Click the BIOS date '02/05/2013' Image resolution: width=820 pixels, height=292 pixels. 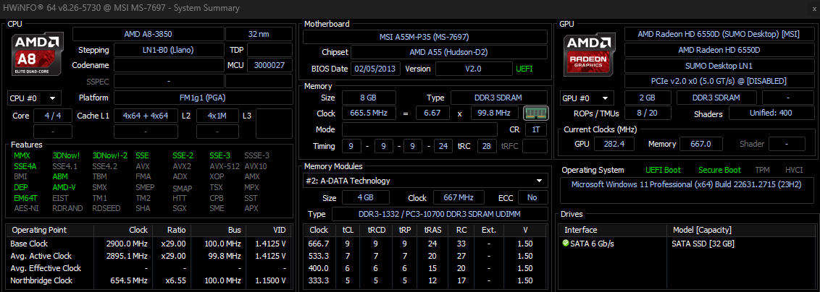(377, 69)
